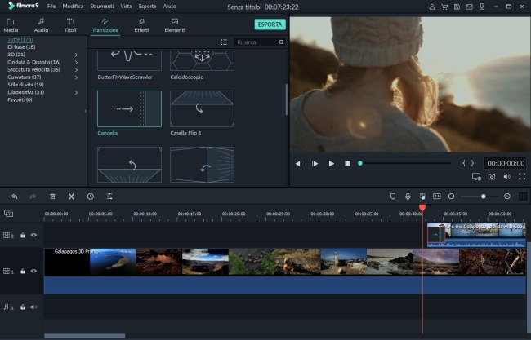Click the ESPORTA export button
This screenshot has width=531, height=340.
tap(270, 24)
